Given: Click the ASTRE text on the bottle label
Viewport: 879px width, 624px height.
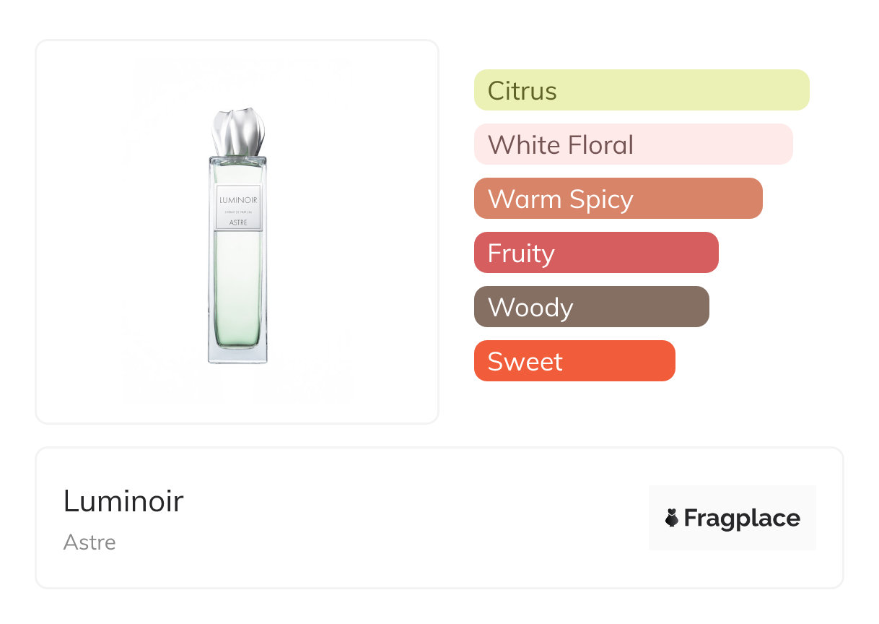Looking at the screenshot, I should pos(238,222).
